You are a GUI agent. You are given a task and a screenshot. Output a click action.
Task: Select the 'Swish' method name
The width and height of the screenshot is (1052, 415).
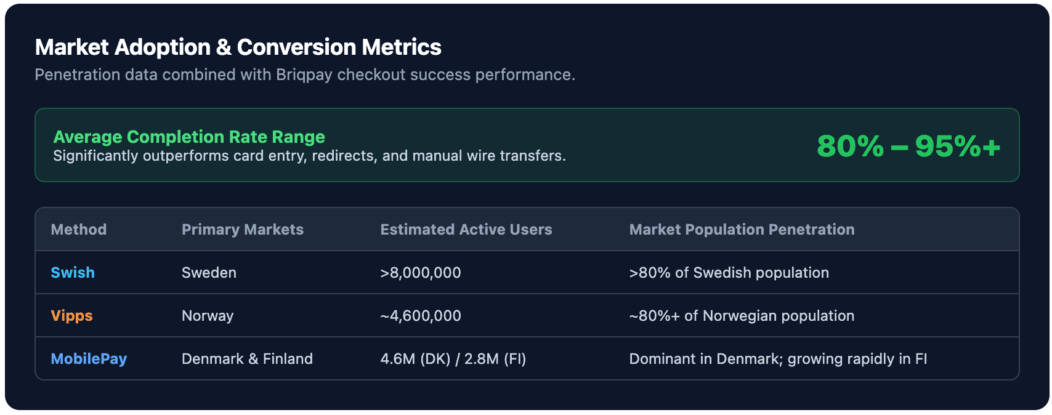[73, 273]
